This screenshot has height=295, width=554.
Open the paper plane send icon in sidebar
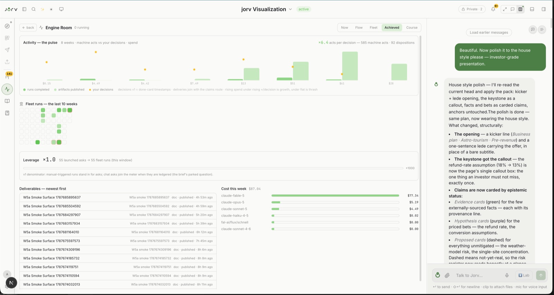(7, 50)
